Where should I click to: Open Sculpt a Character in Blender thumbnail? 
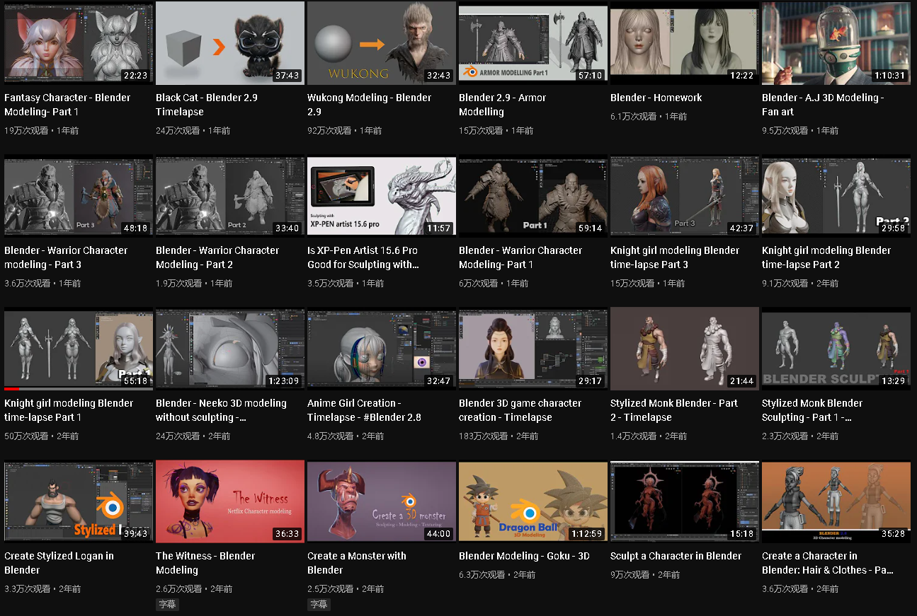[x=685, y=501]
